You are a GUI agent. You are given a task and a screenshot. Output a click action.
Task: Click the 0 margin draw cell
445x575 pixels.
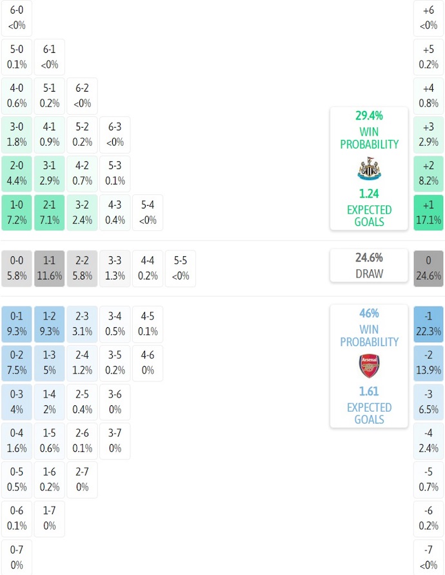pos(428,268)
